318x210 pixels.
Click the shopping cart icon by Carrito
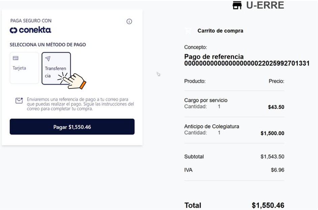click(188, 31)
